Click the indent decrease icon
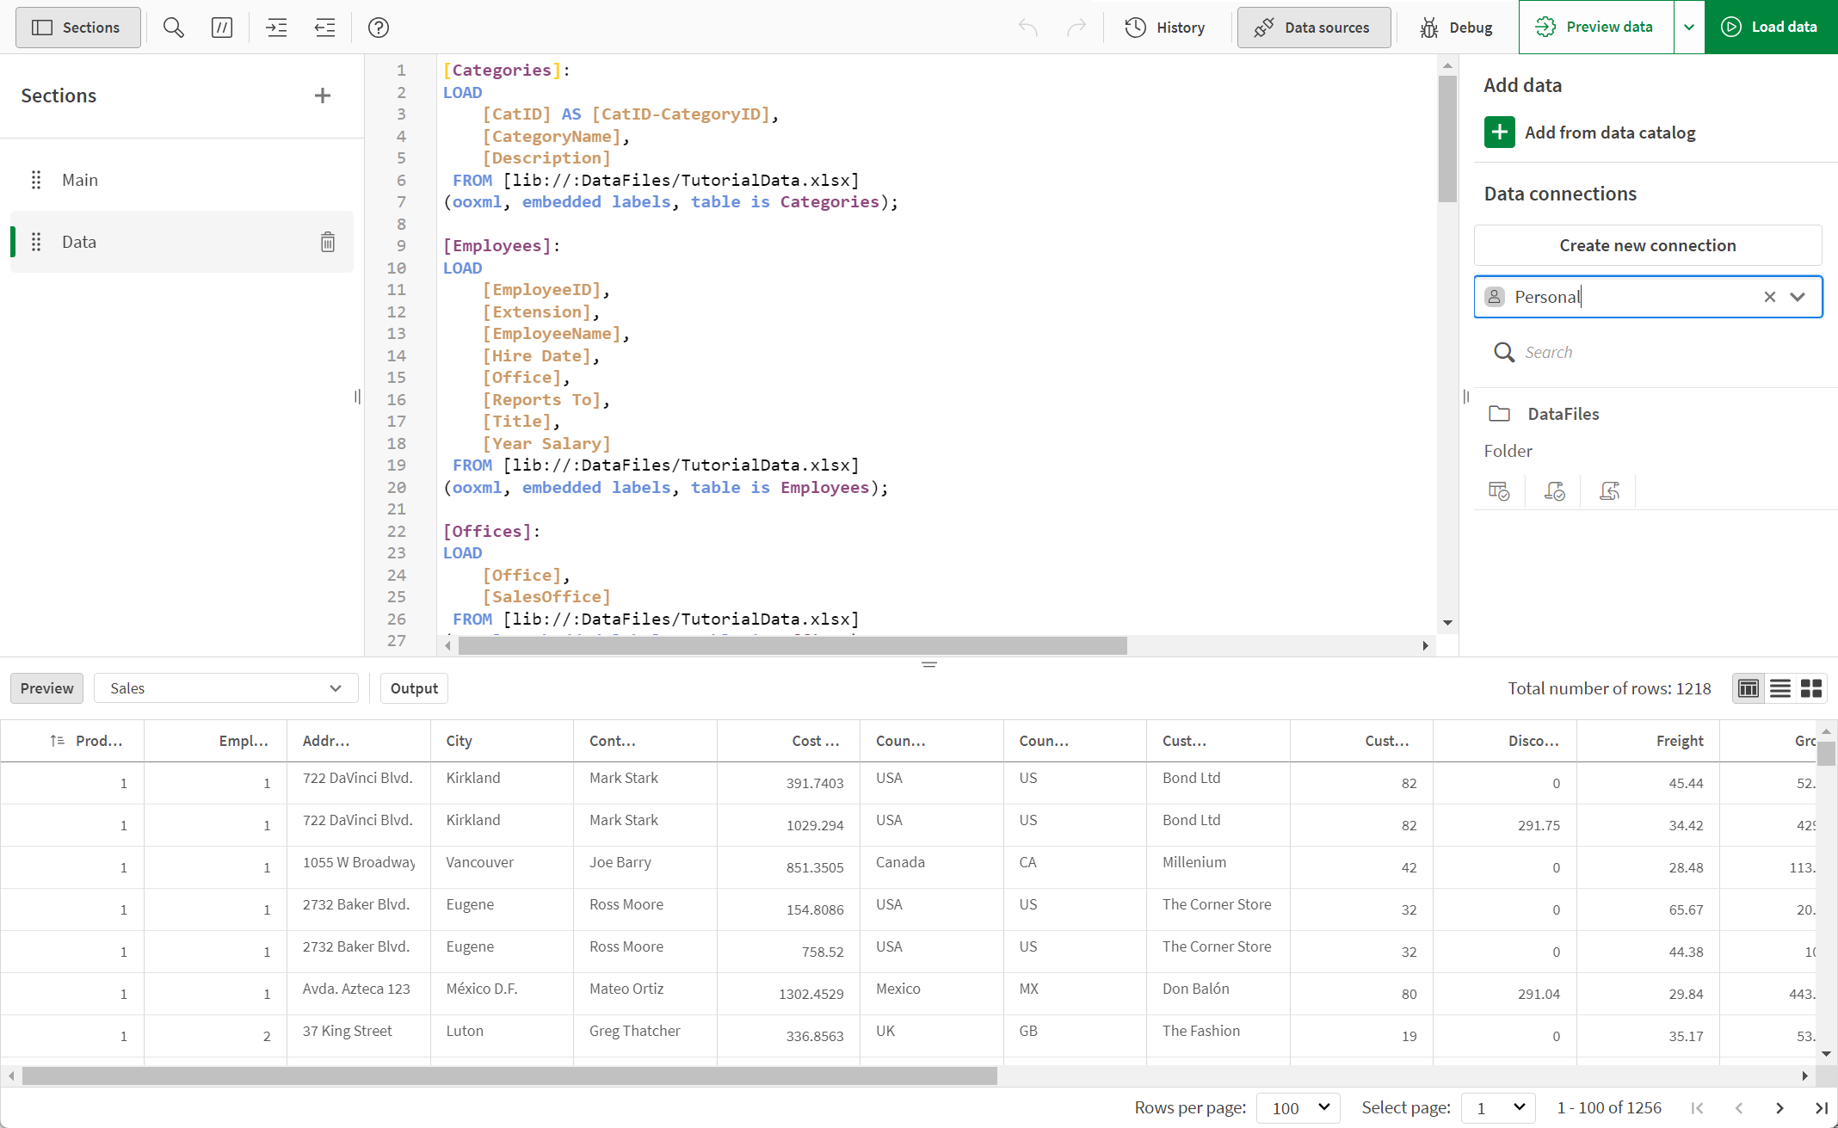The height and width of the screenshot is (1128, 1838). coord(325,28)
